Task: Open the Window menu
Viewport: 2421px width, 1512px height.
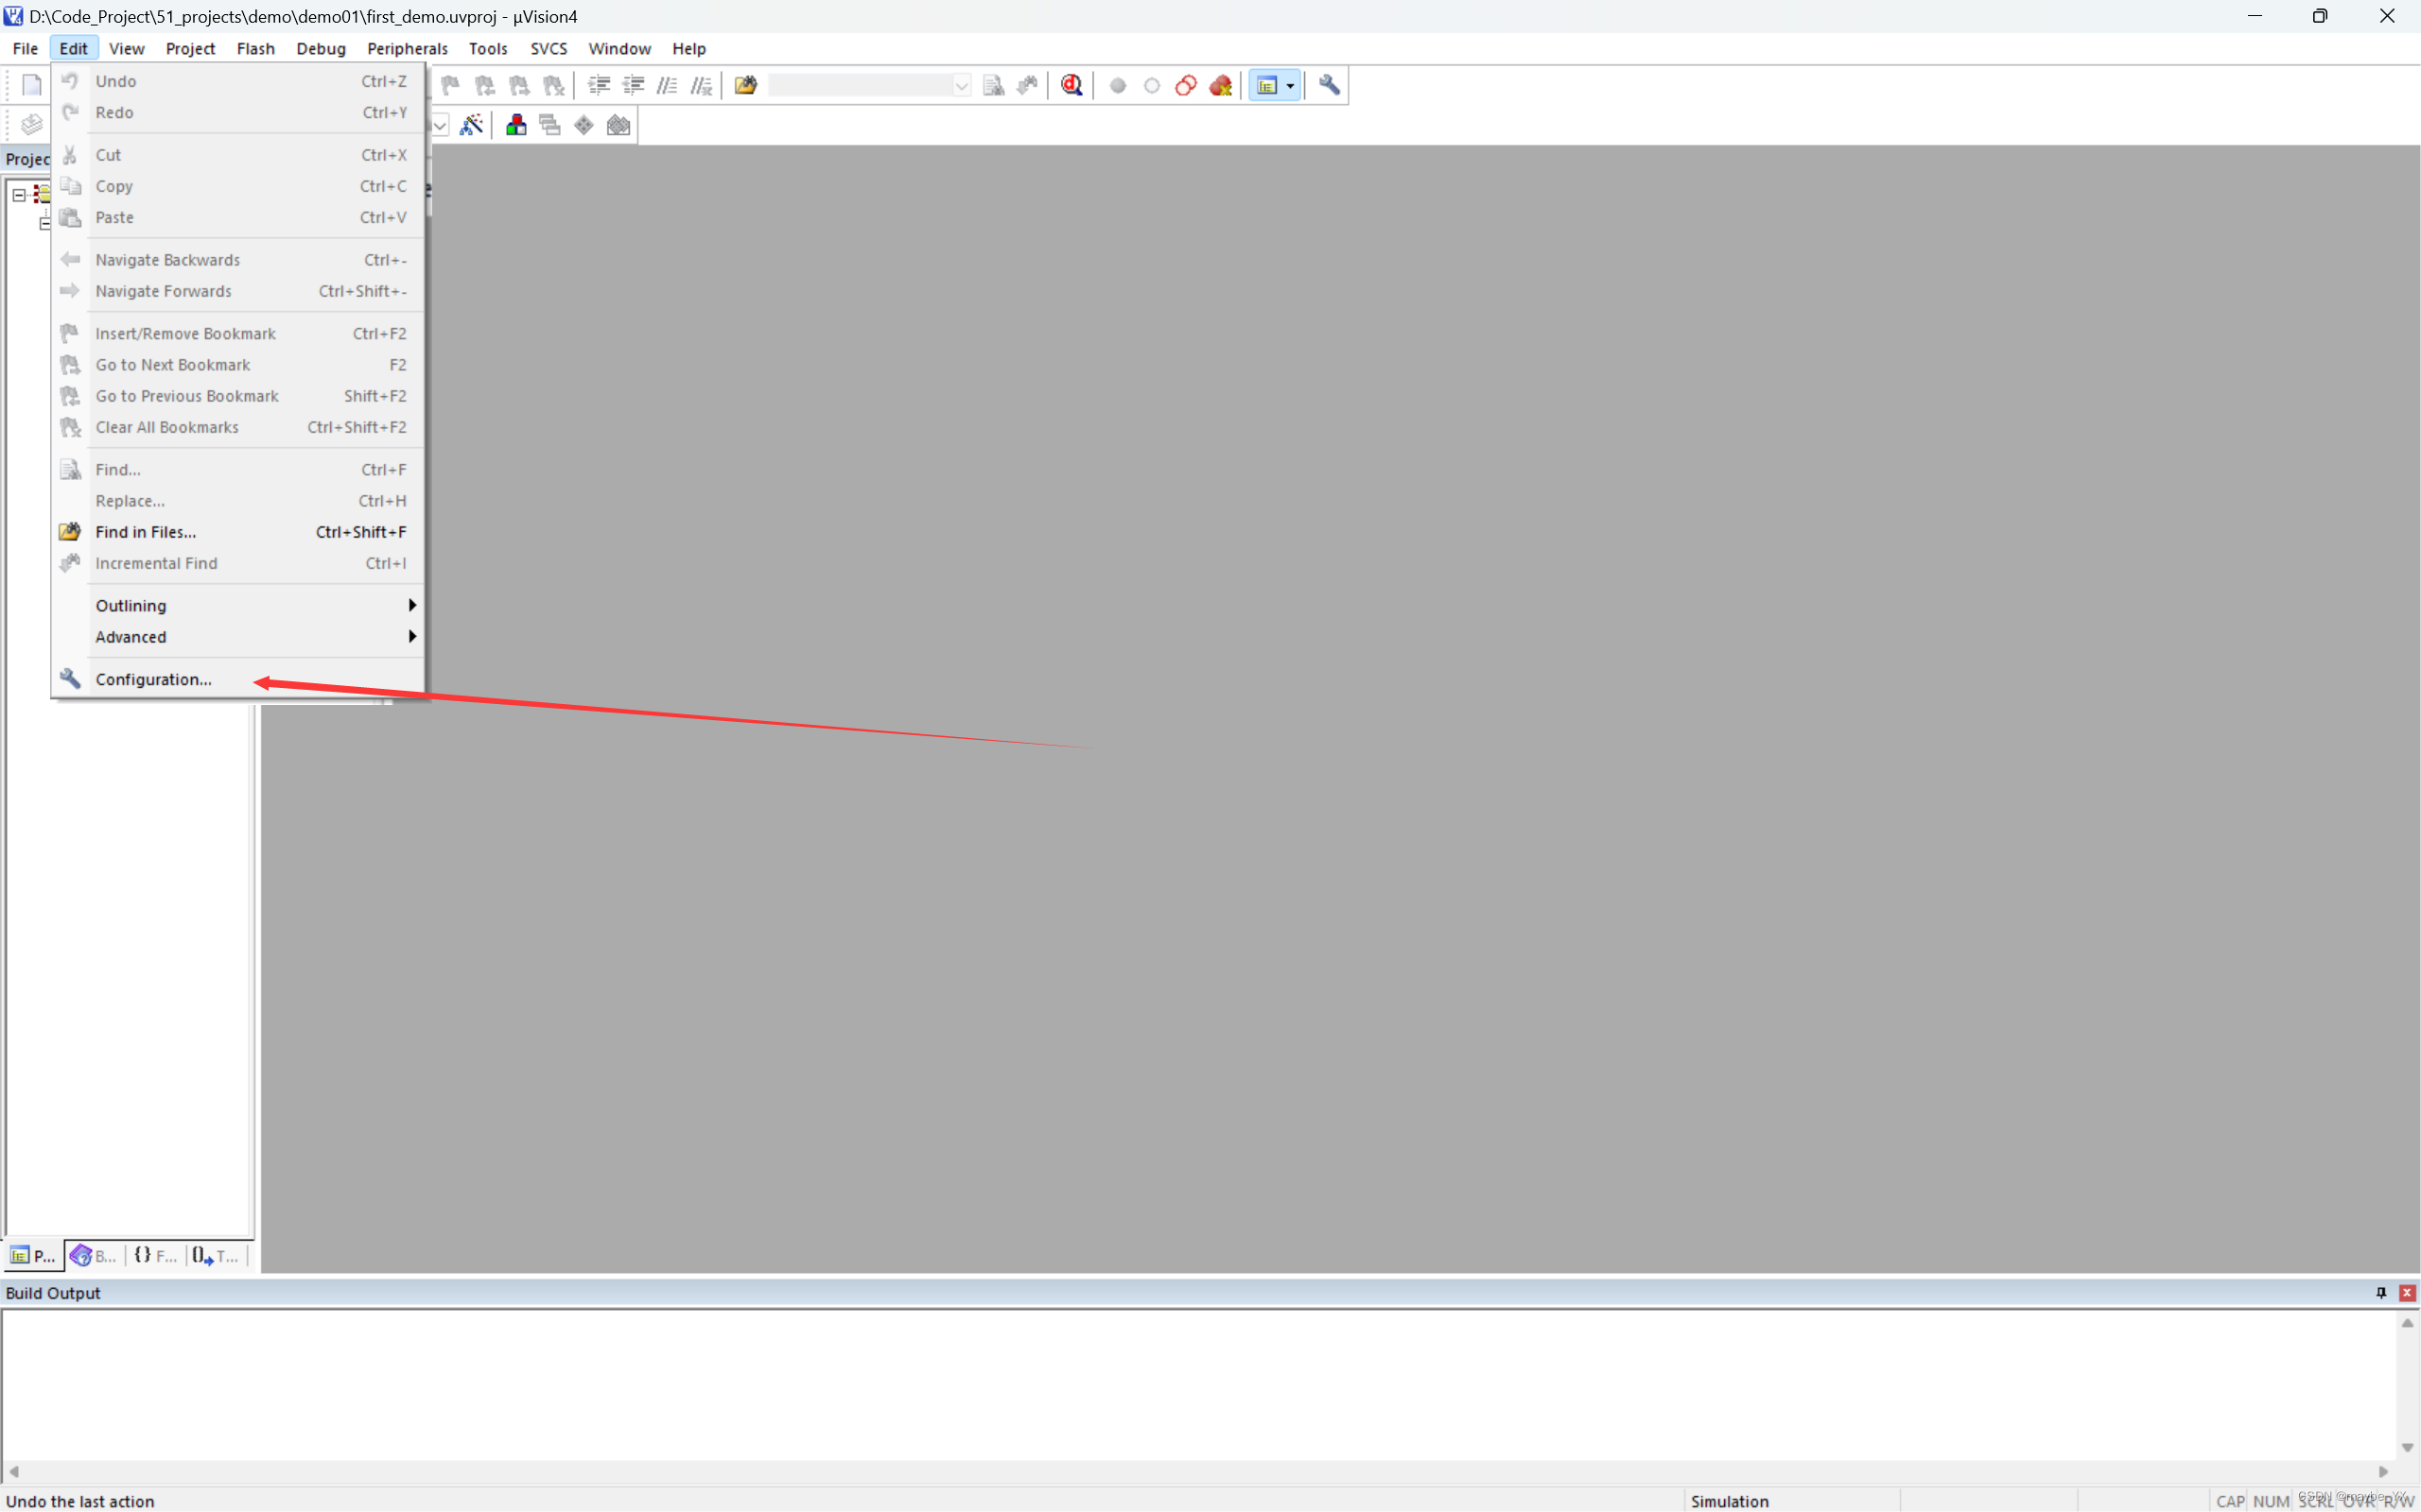Action: click(619, 48)
